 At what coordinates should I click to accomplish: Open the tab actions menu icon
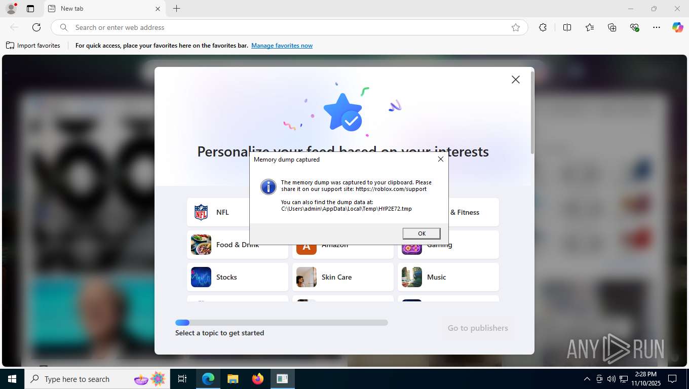pyautogui.click(x=30, y=9)
